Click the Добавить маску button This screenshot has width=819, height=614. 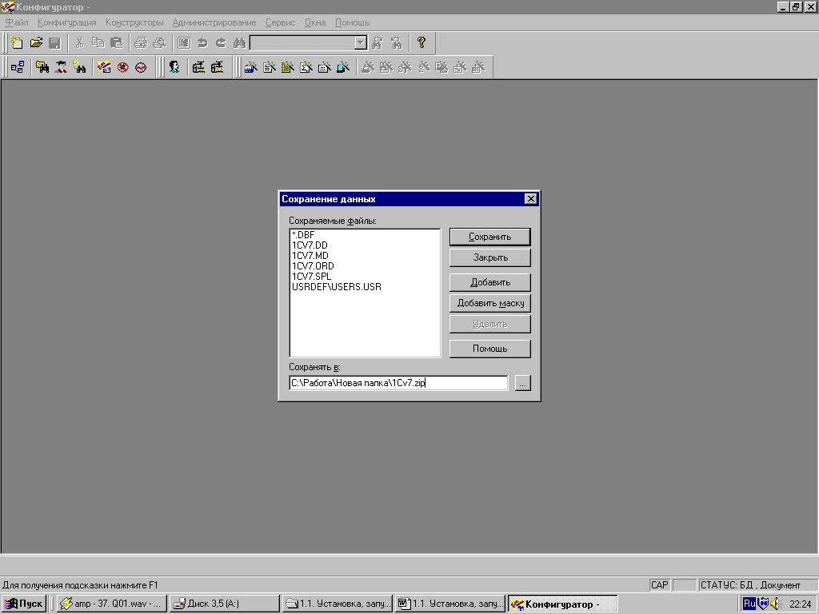pyautogui.click(x=490, y=303)
